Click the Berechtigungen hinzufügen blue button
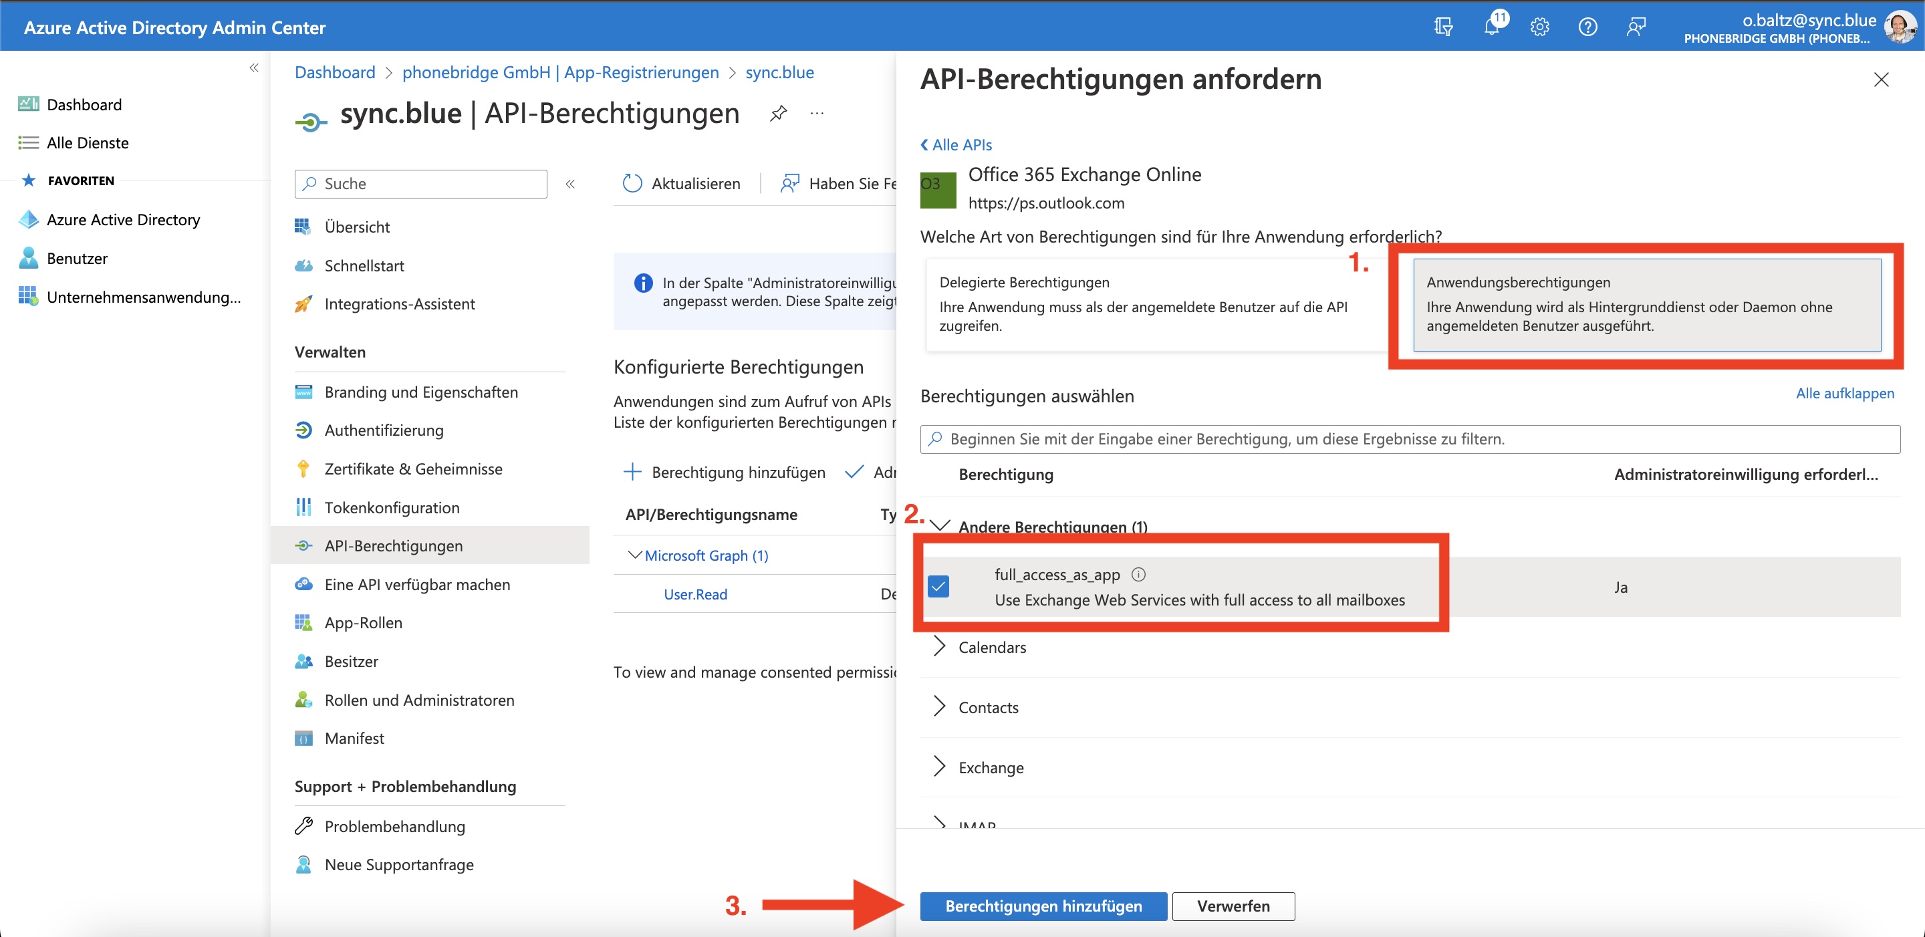 [1043, 906]
